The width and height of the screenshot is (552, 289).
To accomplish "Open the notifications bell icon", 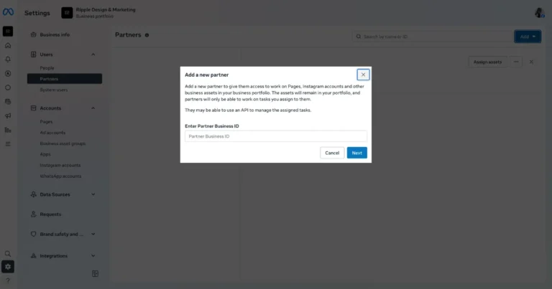I will pyautogui.click(x=8, y=60).
